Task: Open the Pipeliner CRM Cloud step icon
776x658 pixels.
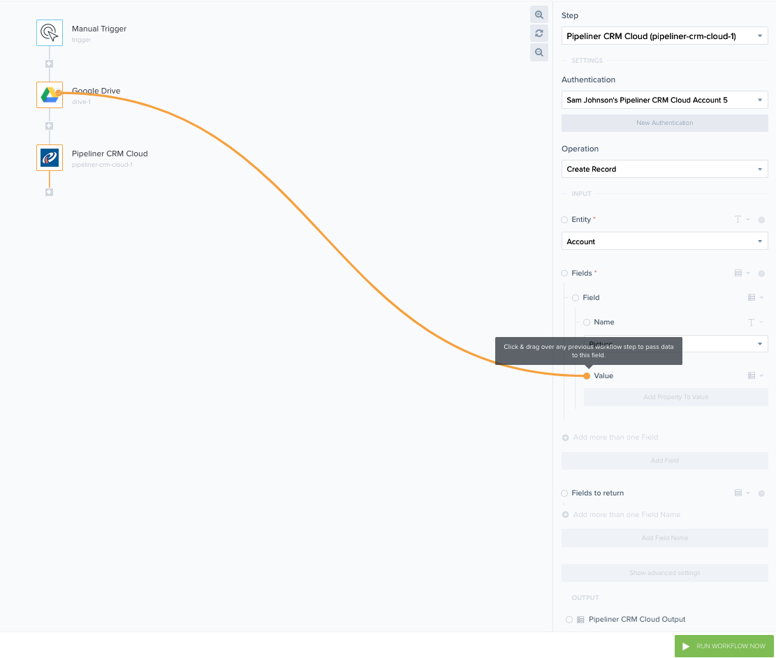Action: [49, 157]
